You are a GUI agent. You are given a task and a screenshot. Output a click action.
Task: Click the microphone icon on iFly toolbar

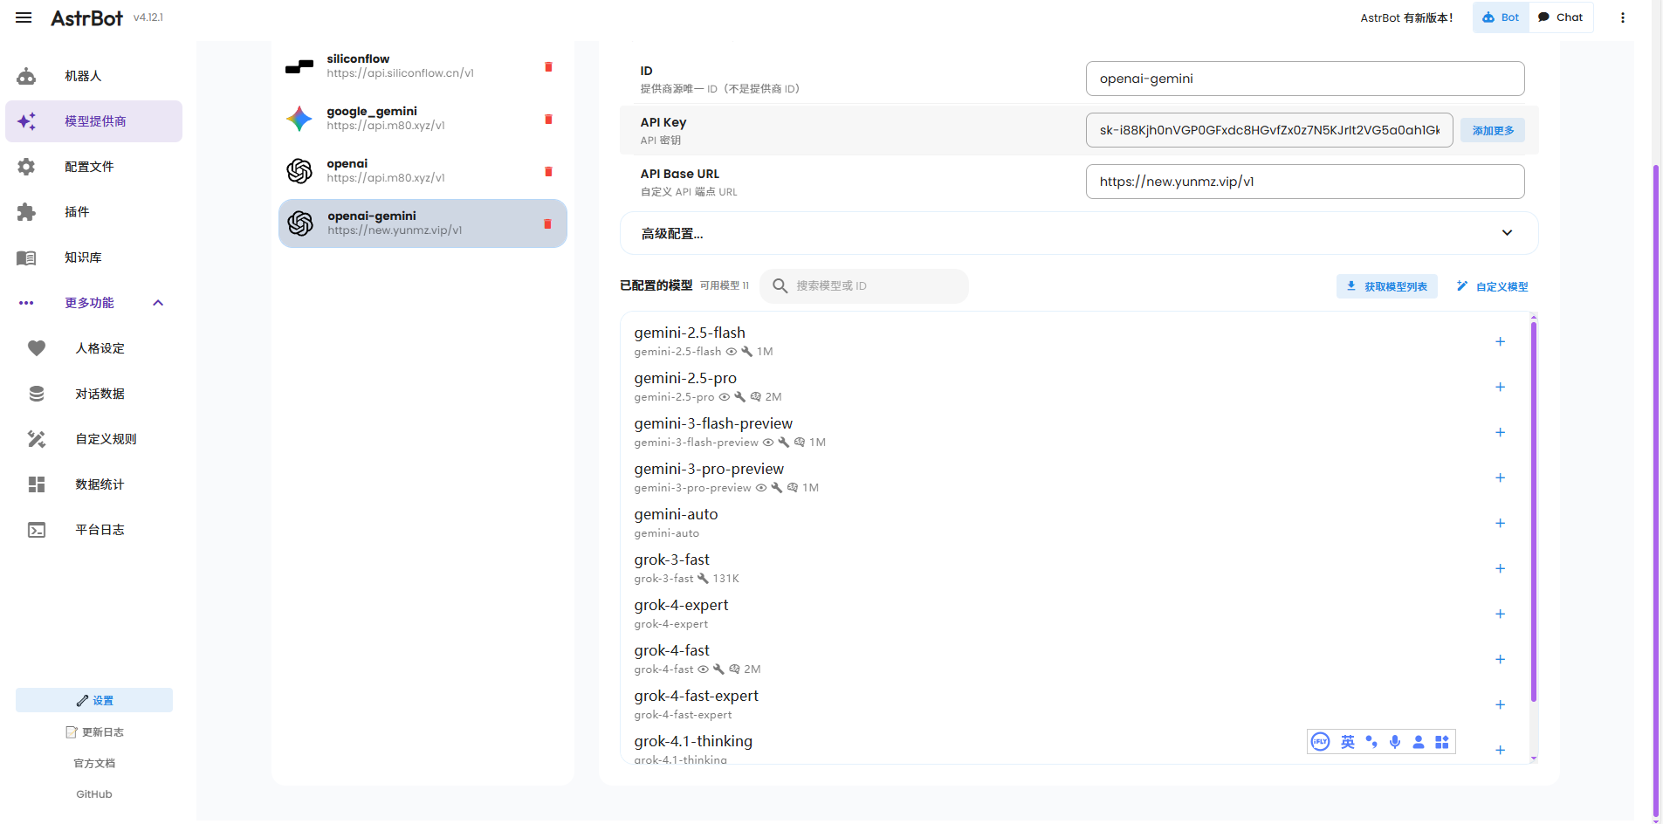click(1394, 742)
